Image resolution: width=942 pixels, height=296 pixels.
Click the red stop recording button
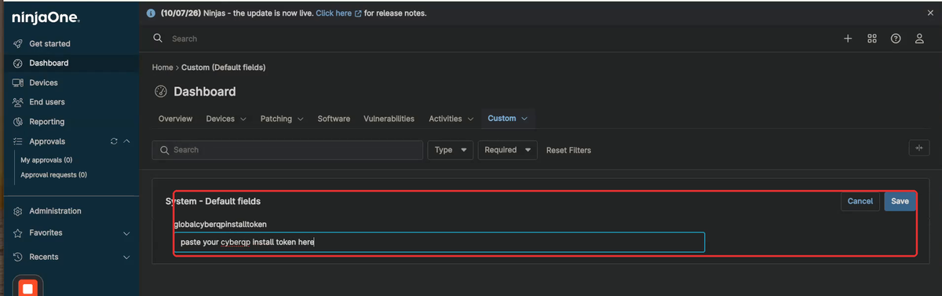point(27,289)
